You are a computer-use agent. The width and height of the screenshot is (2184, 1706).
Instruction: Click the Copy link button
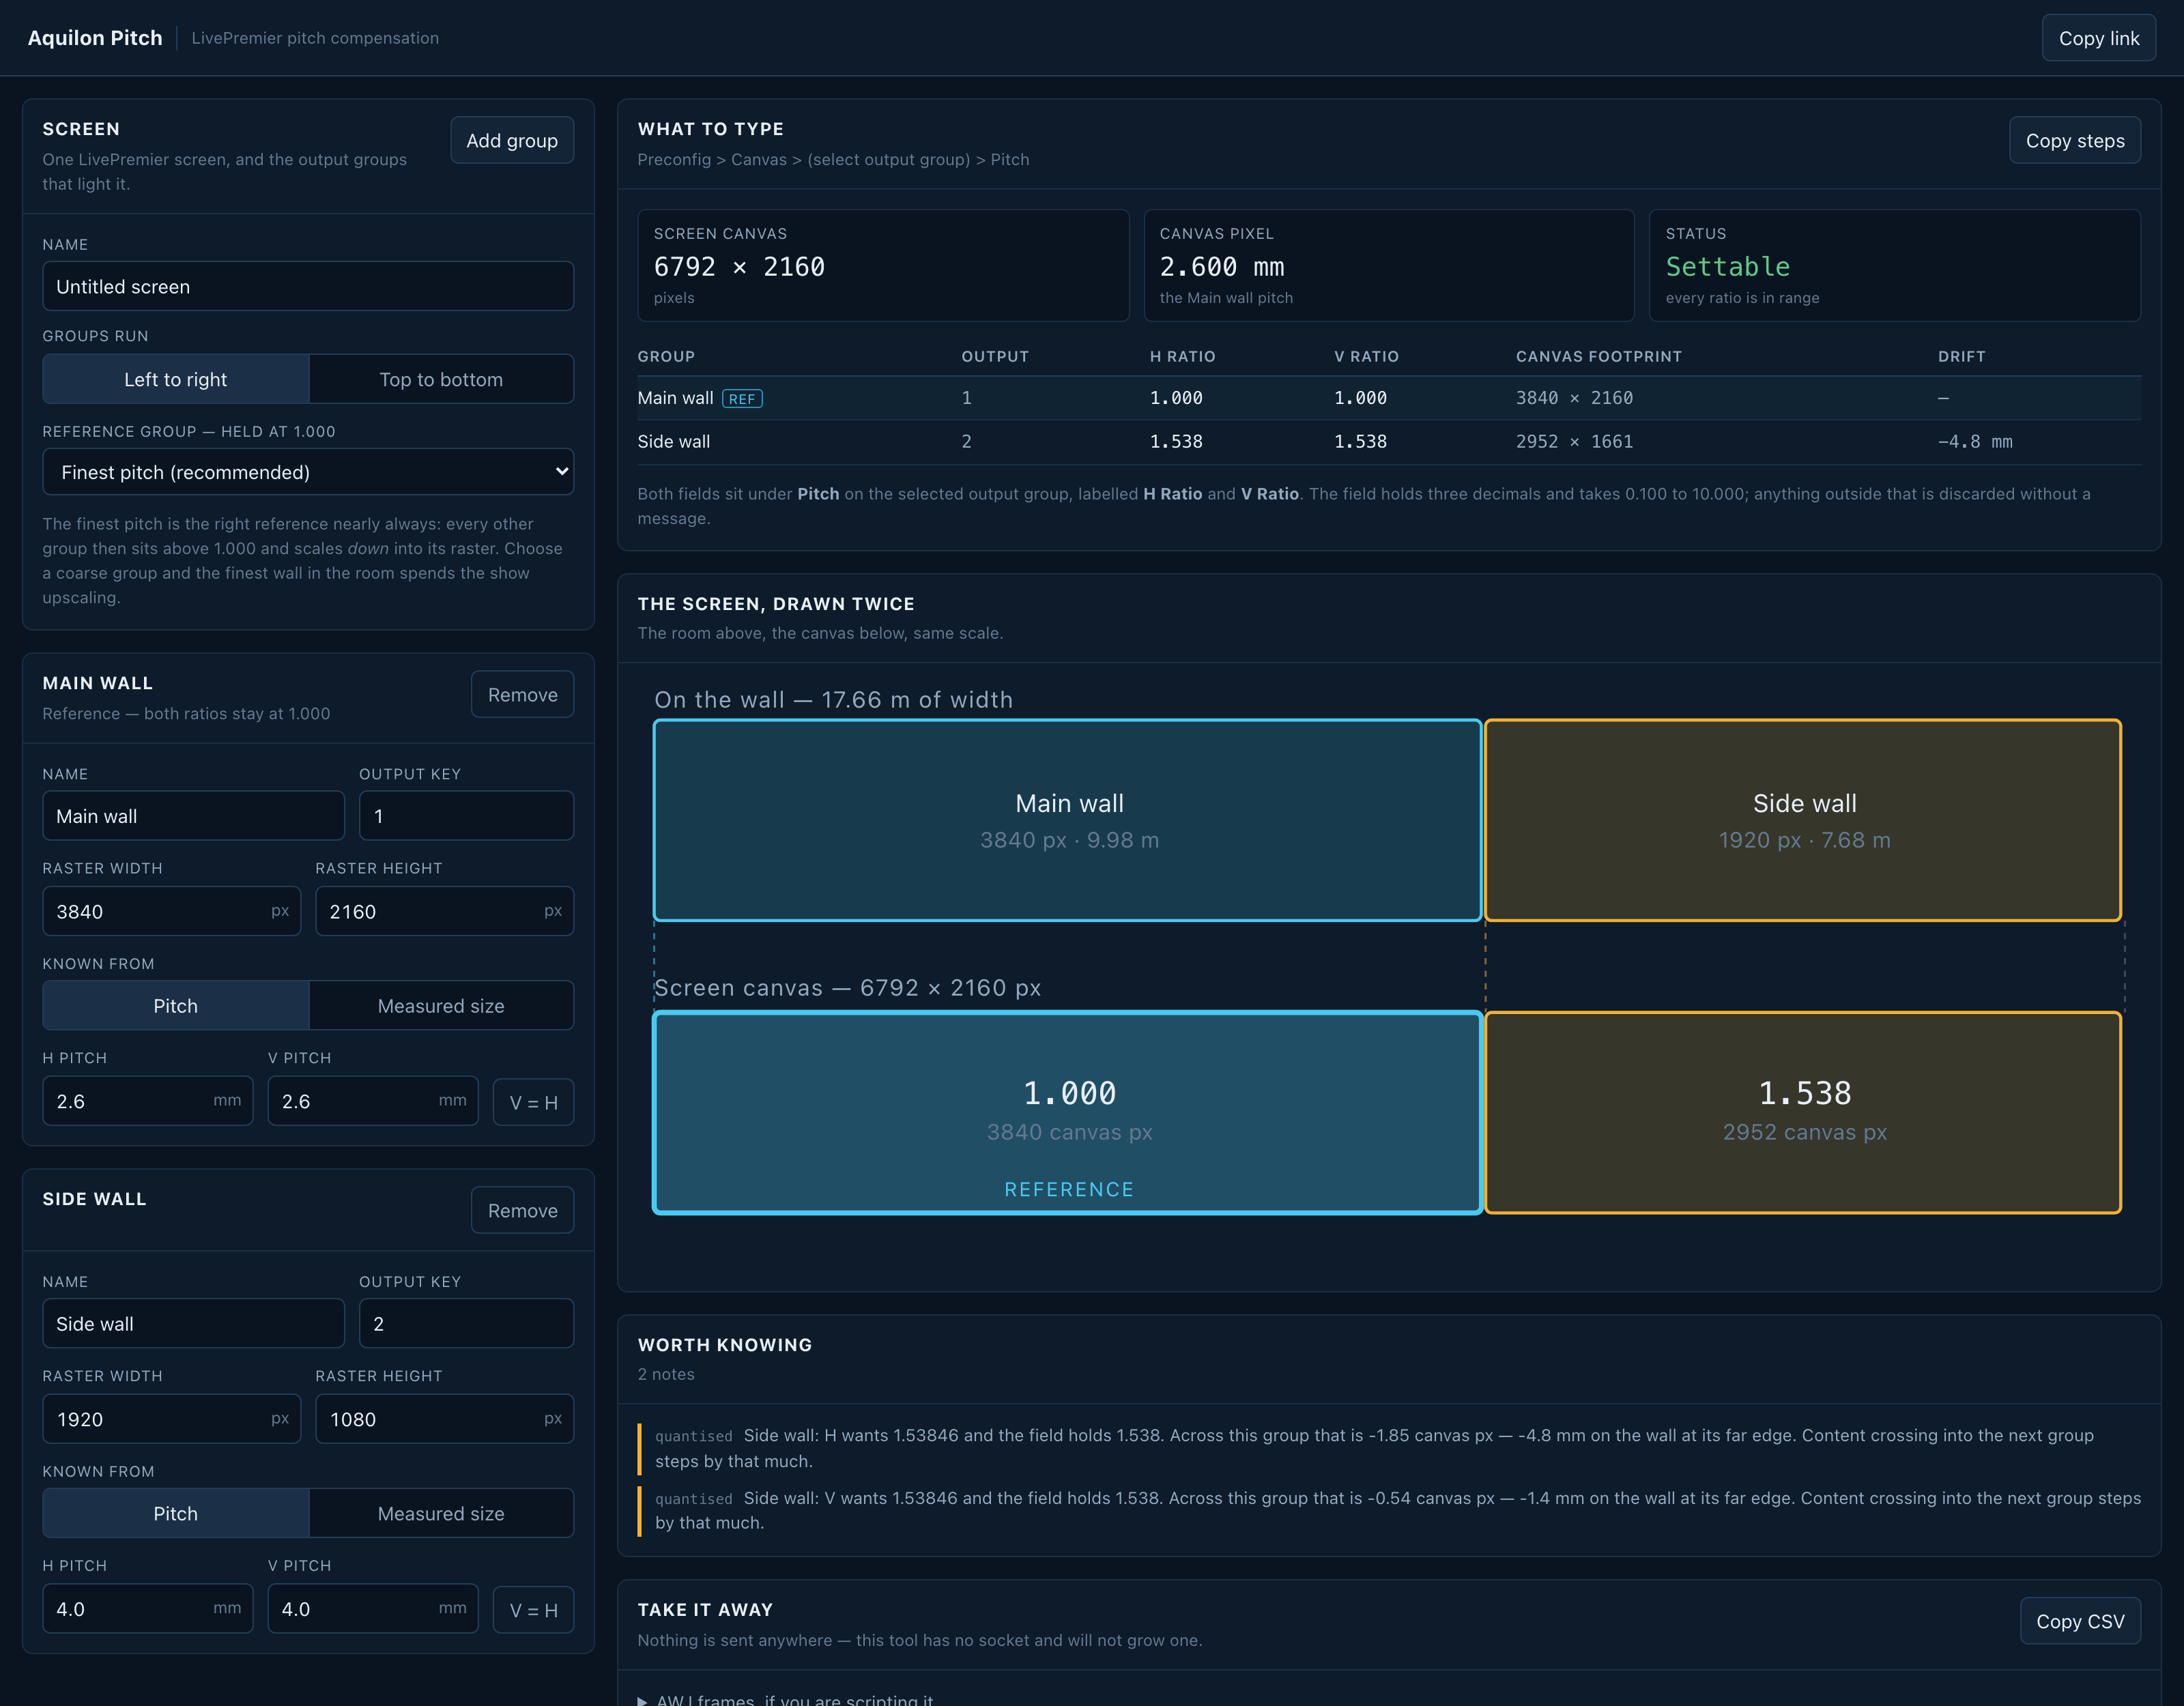(2098, 38)
